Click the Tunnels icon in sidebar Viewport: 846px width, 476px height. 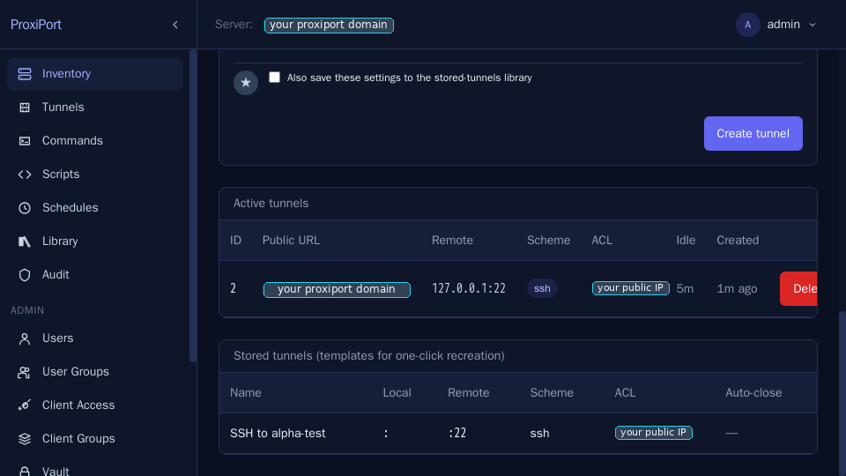point(25,108)
